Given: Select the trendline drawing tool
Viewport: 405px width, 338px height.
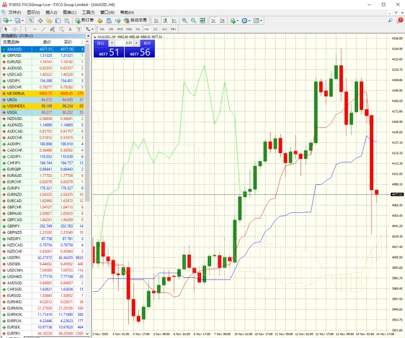Looking at the screenshot, I should point(43,29).
